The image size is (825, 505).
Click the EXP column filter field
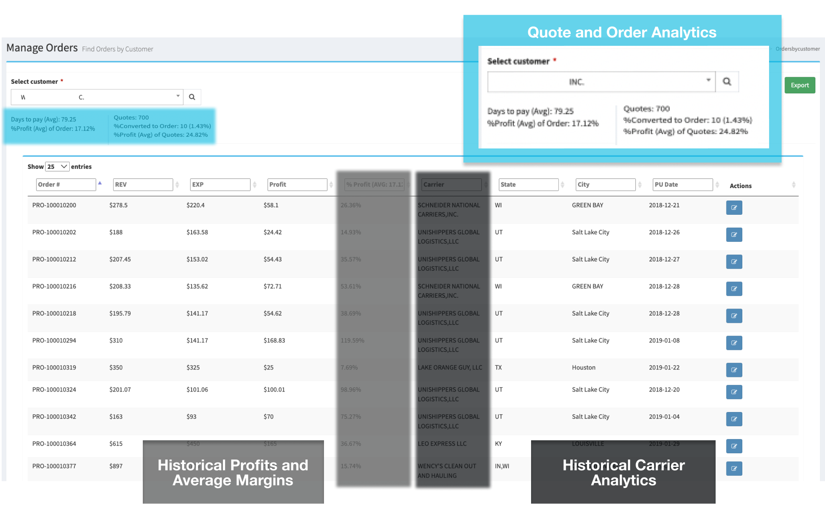pos(220,185)
